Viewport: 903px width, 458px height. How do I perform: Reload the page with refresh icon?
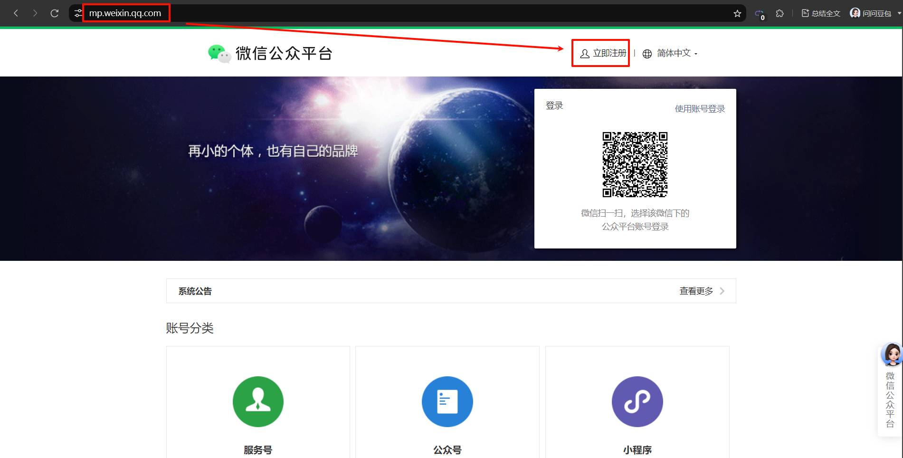coord(55,13)
